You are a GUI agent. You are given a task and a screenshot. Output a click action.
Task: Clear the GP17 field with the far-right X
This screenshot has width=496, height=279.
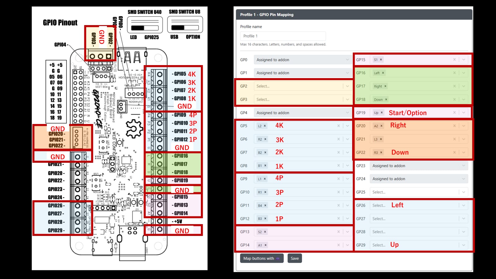pyautogui.click(x=454, y=86)
